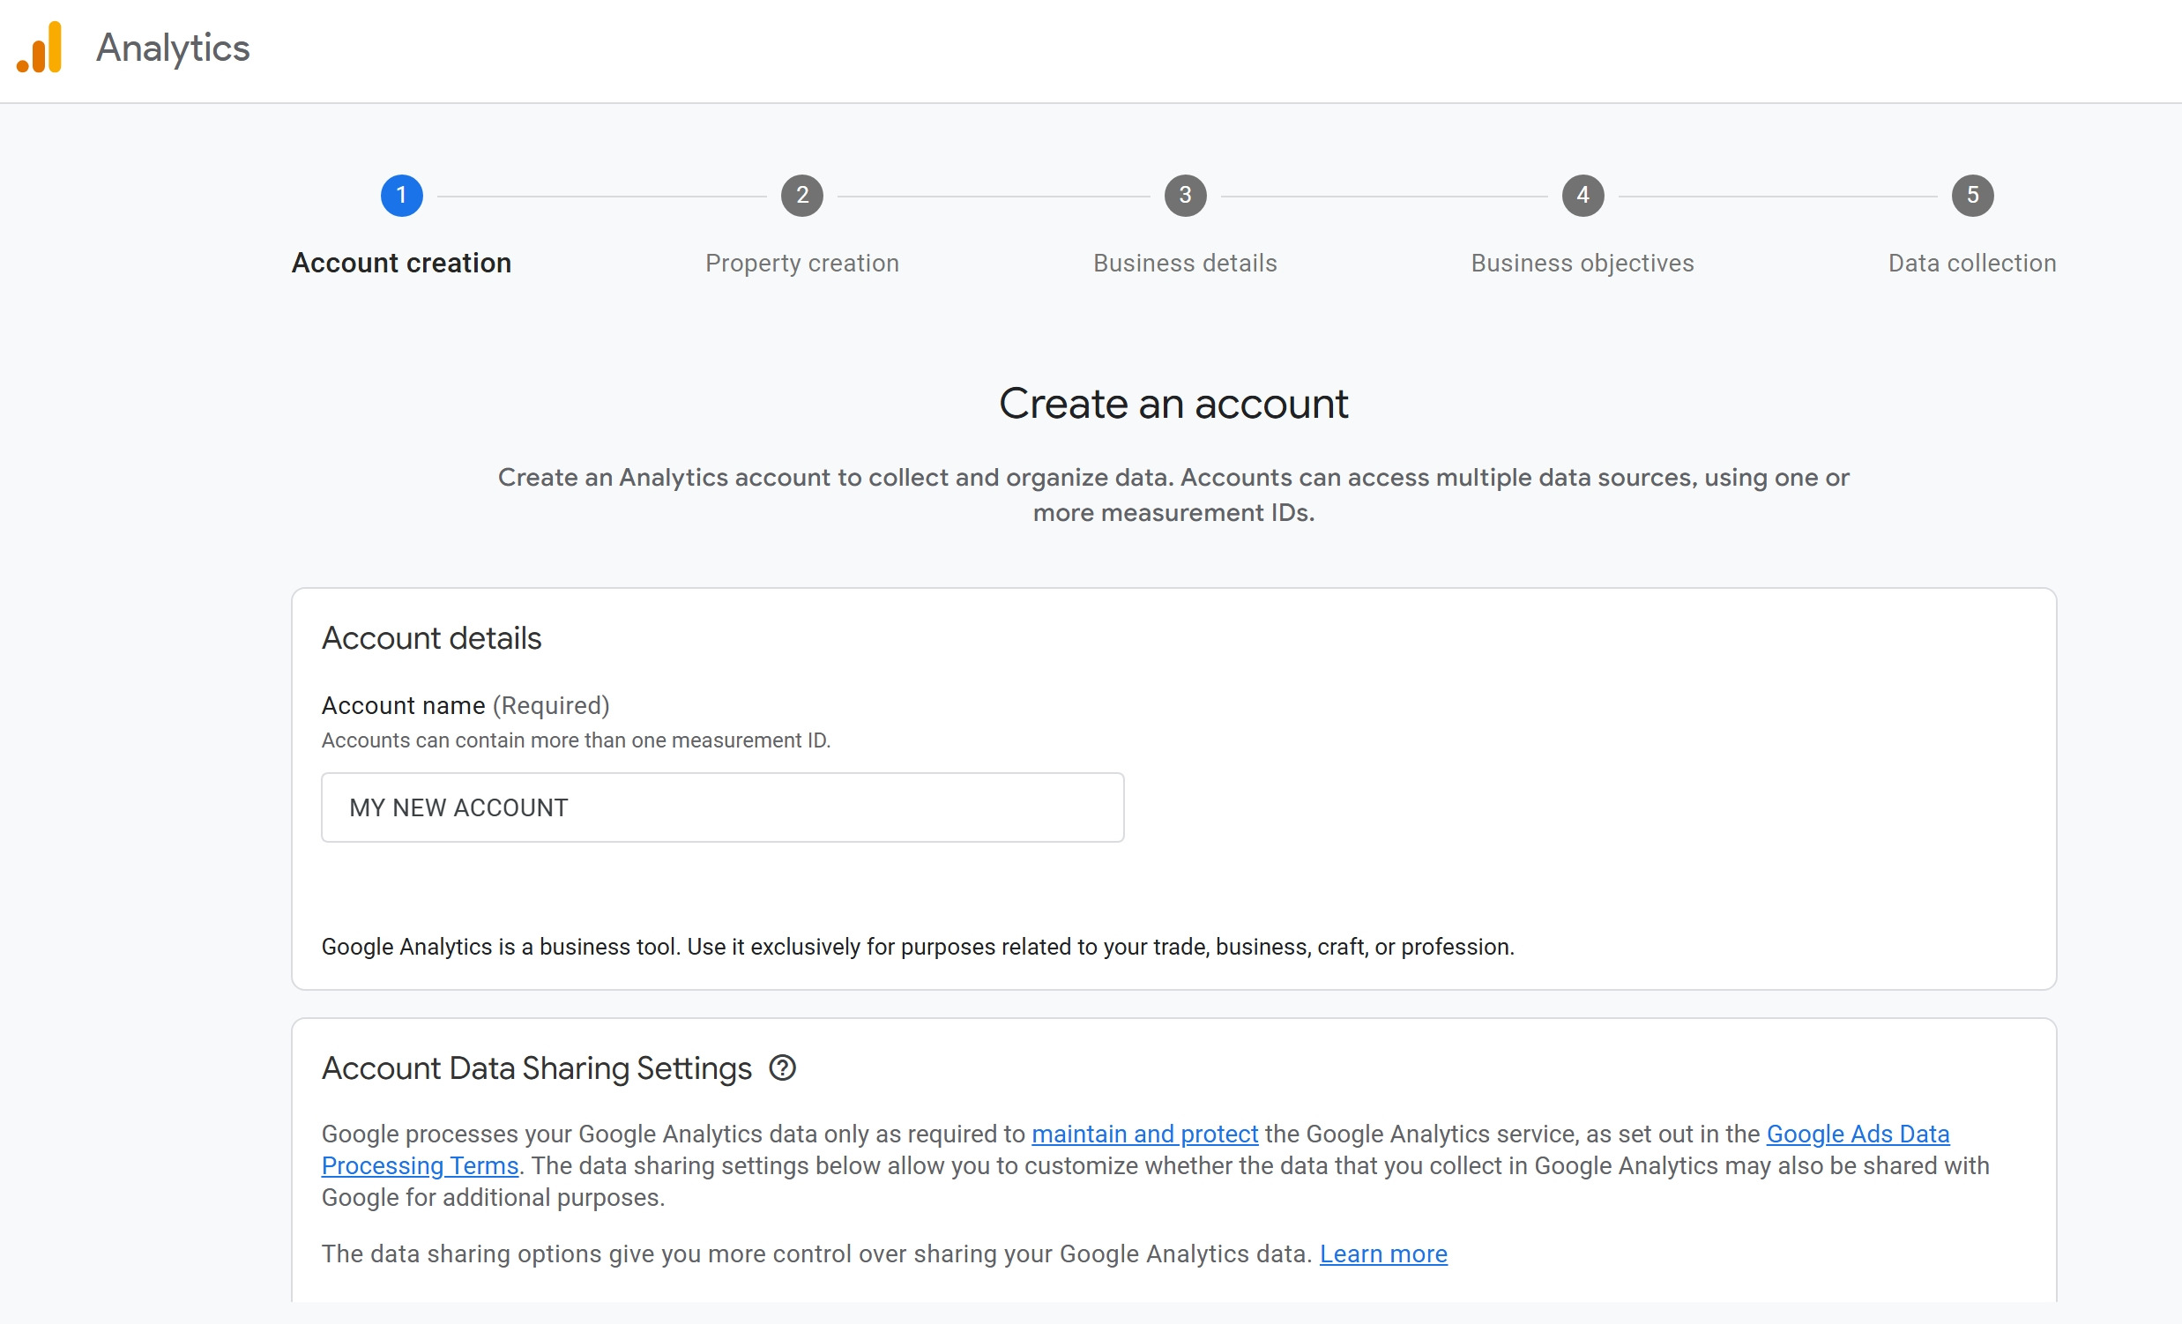Image resolution: width=2182 pixels, height=1324 pixels.
Task: Click the step 5 circle icon
Action: tap(1972, 196)
